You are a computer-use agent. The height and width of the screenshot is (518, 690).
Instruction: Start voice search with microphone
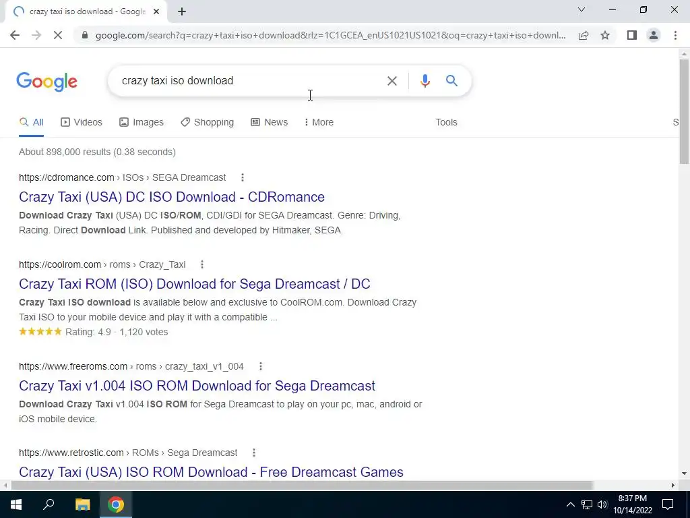[425, 81]
